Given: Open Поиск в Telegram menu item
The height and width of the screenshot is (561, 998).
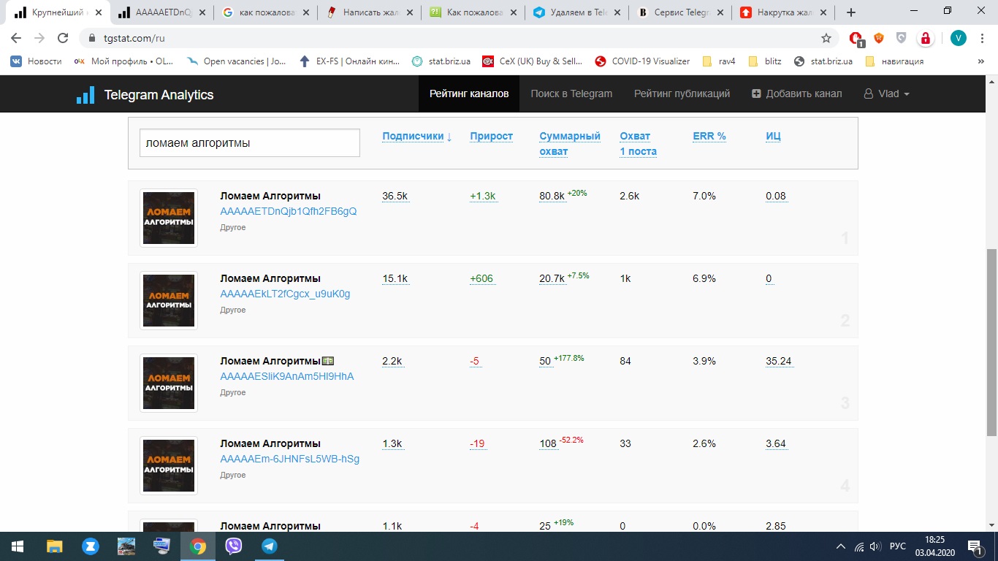Looking at the screenshot, I should tap(571, 93).
